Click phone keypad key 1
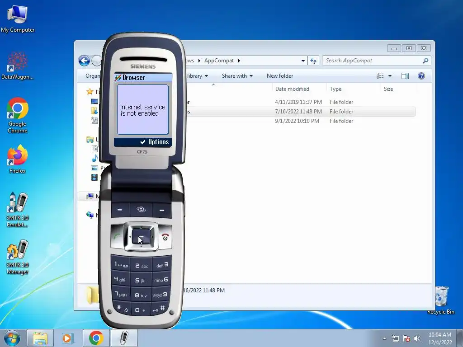This screenshot has height=347, width=463. (x=121, y=264)
